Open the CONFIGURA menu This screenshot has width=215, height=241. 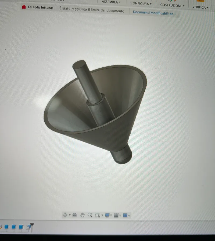tap(141, 3)
